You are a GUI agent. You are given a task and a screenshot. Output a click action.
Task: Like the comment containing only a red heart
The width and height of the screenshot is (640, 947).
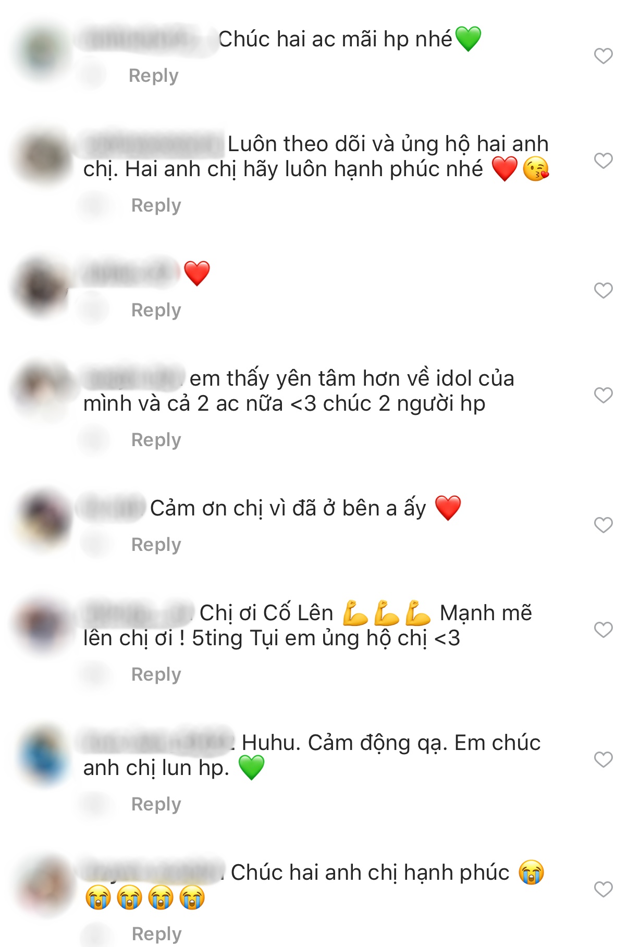(603, 290)
